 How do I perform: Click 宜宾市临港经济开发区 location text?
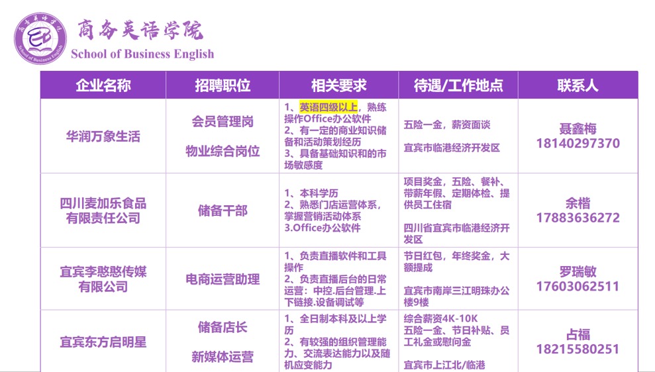(452, 148)
